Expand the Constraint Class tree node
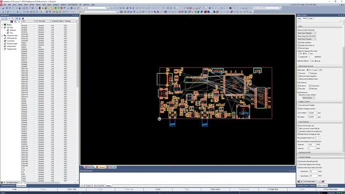The width and height of the screenshot is (345, 194). click(2, 36)
